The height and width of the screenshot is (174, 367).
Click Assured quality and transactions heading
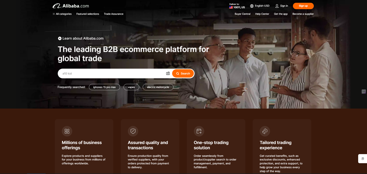(148, 145)
